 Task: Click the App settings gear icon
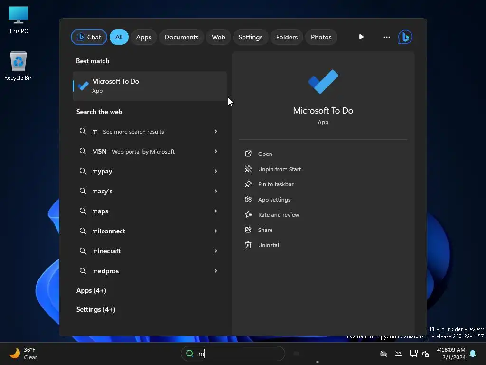248,199
